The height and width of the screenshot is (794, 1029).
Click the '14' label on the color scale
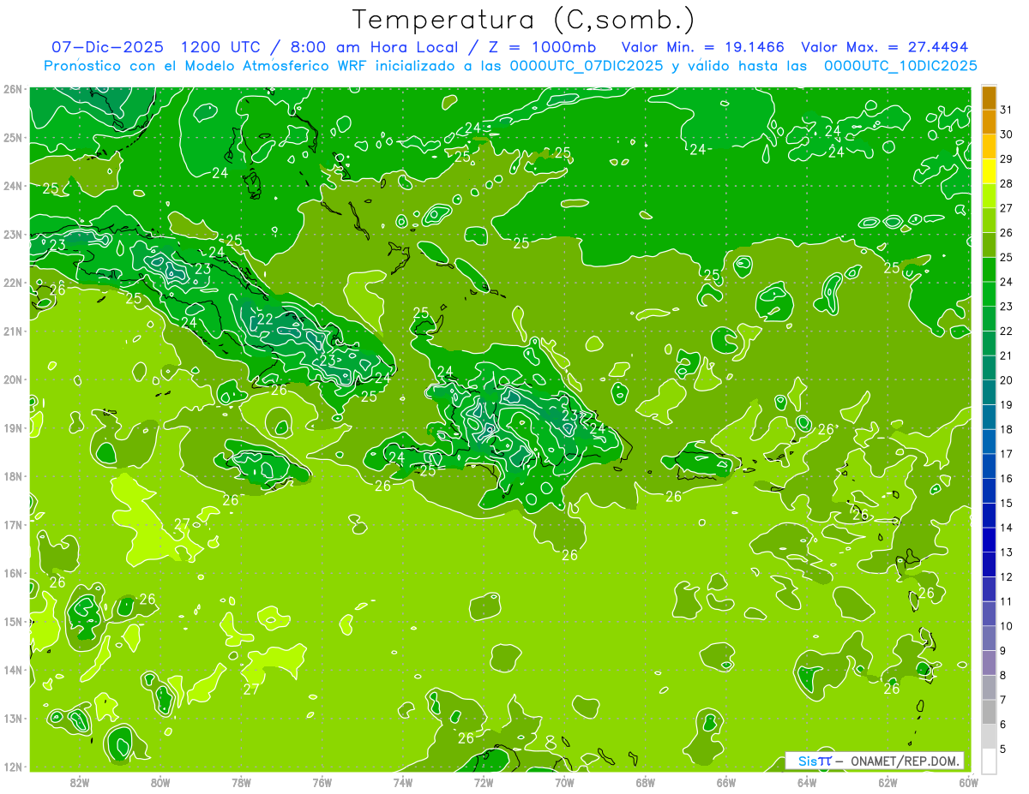pos(1006,528)
